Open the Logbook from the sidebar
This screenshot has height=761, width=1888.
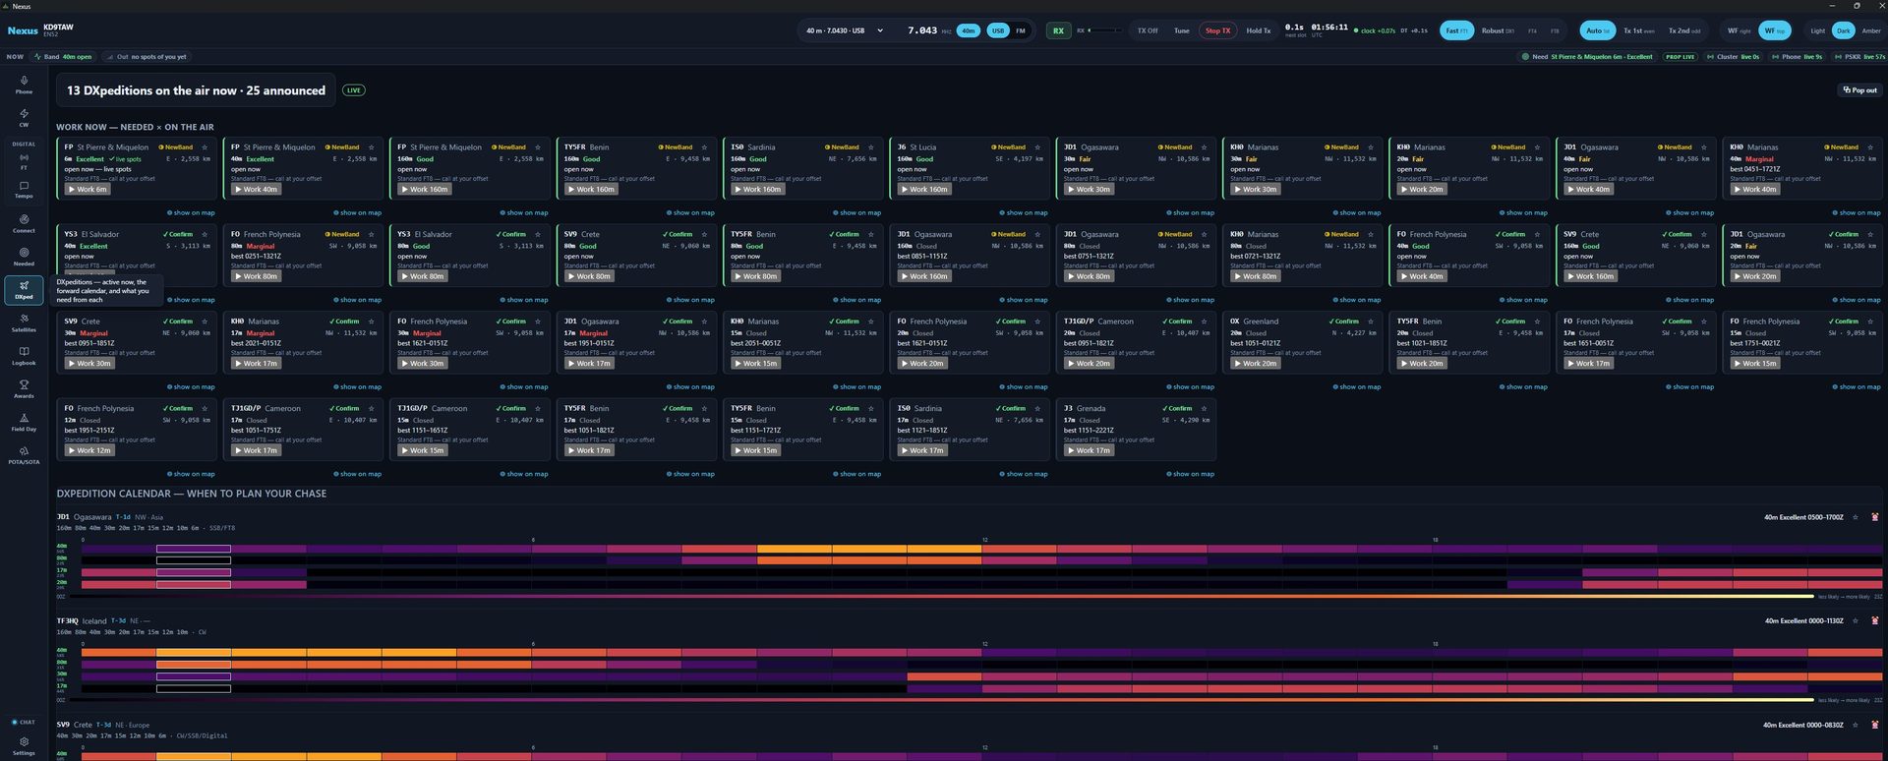(24, 356)
